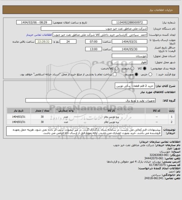The height and width of the screenshot is (200, 182).
Task: Click the need number field 1104092288000972
Action: point(130,23)
